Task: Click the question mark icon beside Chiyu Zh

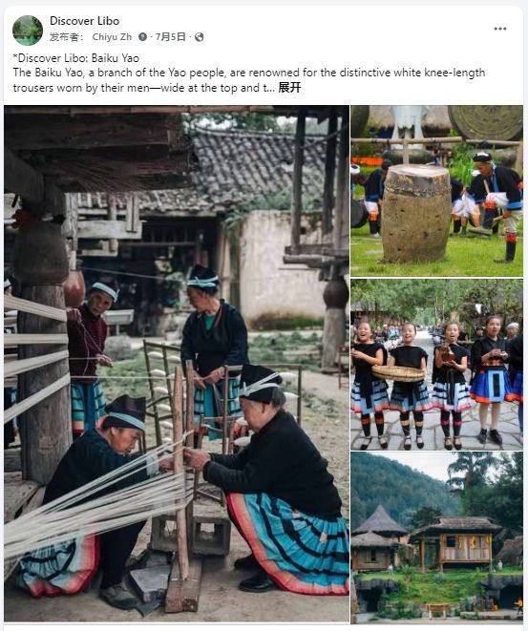Action: click(142, 37)
